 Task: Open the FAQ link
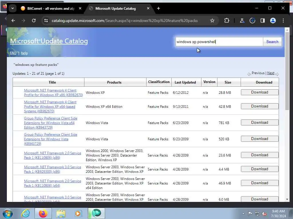tap(13, 53)
